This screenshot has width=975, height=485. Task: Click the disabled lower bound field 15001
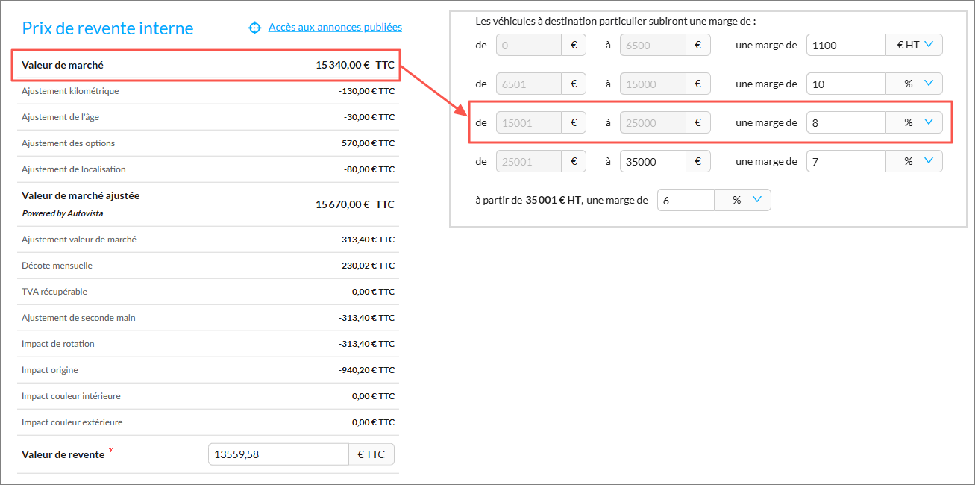[x=529, y=122]
